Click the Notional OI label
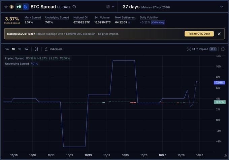This screenshot has width=229, height=160. pos(80,17)
